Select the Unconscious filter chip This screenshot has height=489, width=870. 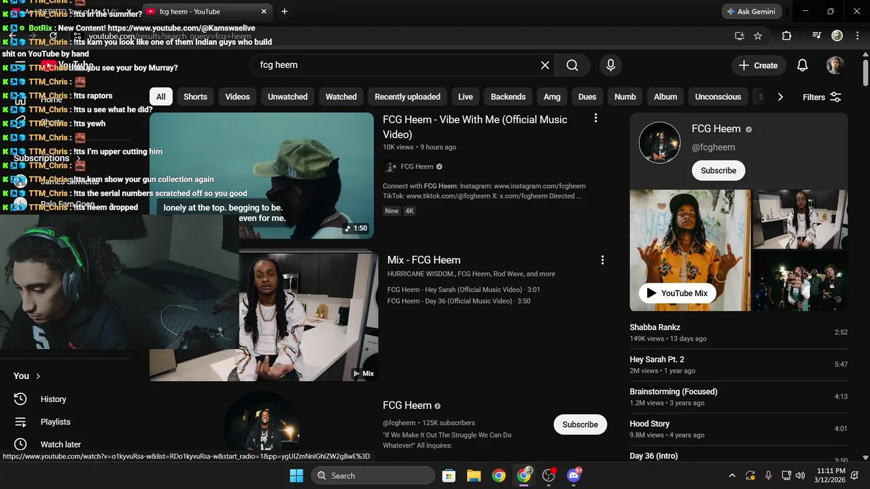[718, 96]
